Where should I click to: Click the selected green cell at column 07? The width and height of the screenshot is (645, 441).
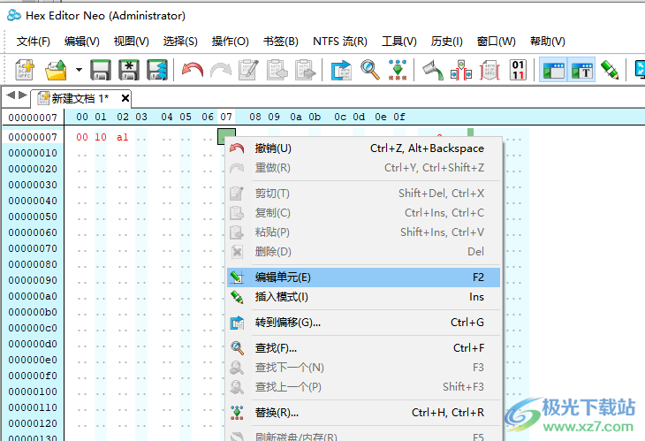point(226,137)
